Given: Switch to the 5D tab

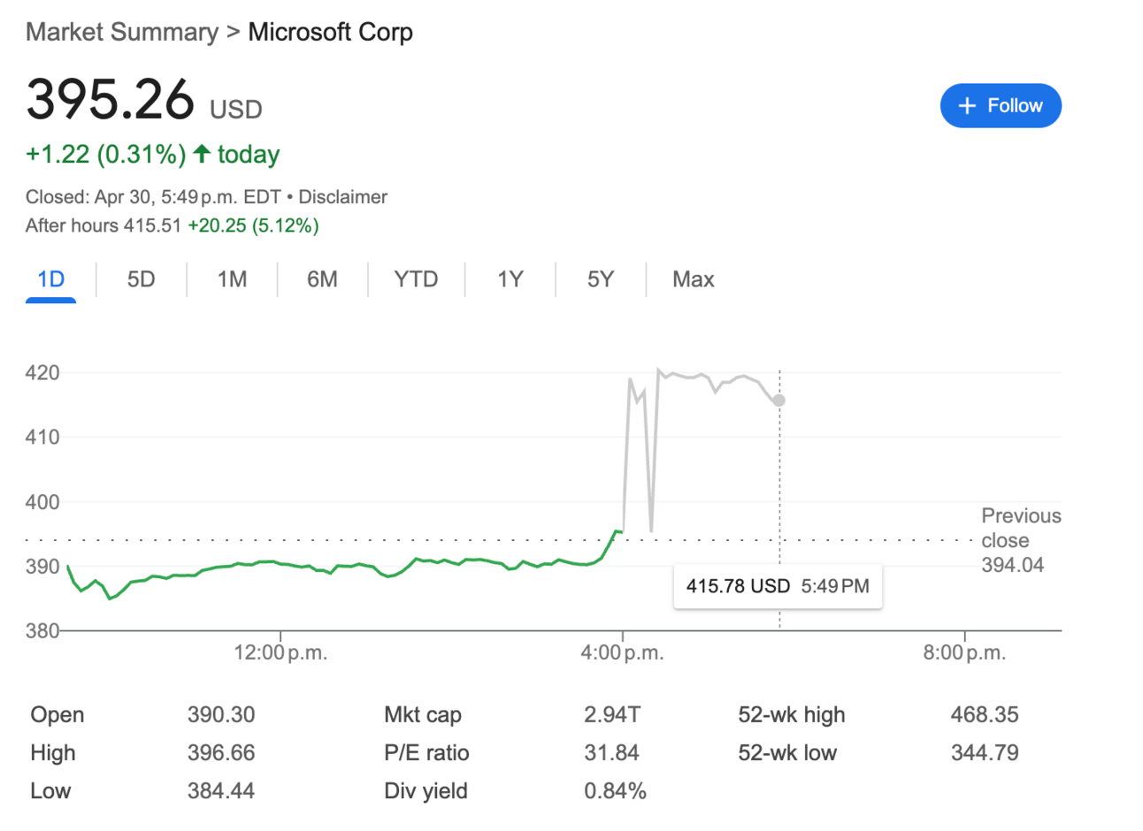Looking at the screenshot, I should [x=141, y=279].
